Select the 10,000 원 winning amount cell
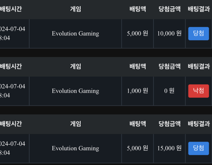This screenshot has width=212, height=165. 169,34
